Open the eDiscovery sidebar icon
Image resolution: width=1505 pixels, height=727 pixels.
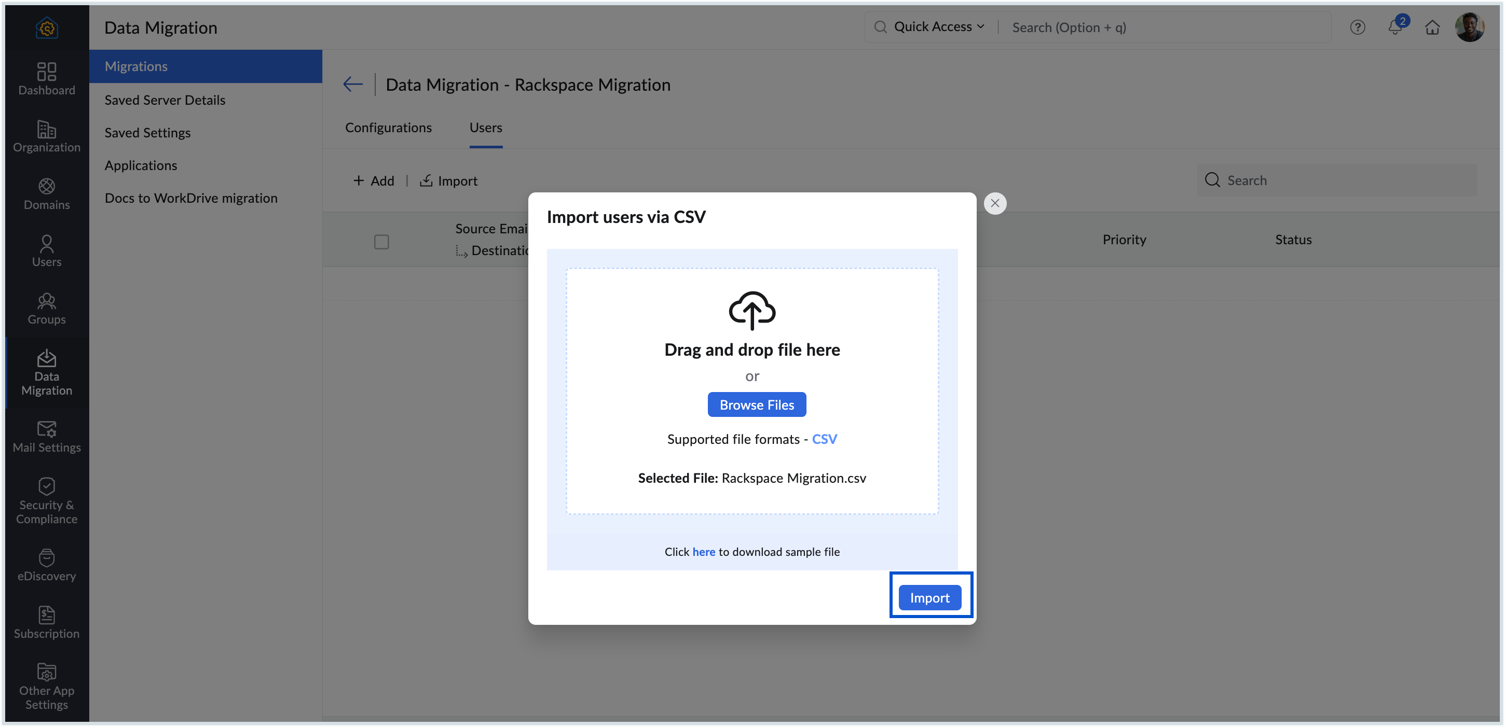point(47,565)
